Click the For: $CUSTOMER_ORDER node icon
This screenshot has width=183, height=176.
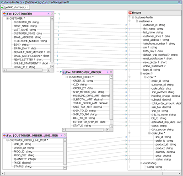(64, 72)
